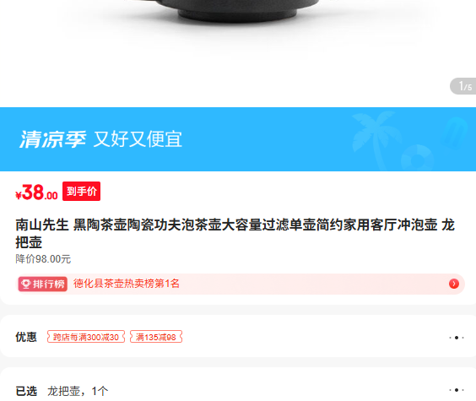
Task: Tap the 1/5 image counter badge
Action: tap(463, 86)
